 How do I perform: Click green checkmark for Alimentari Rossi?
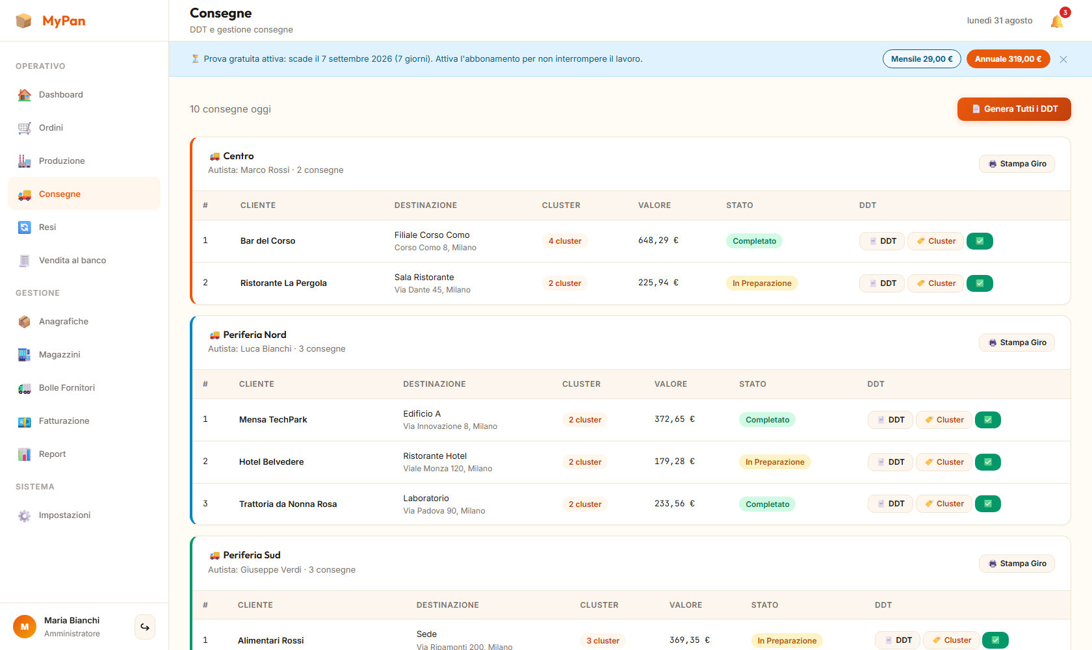point(995,640)
